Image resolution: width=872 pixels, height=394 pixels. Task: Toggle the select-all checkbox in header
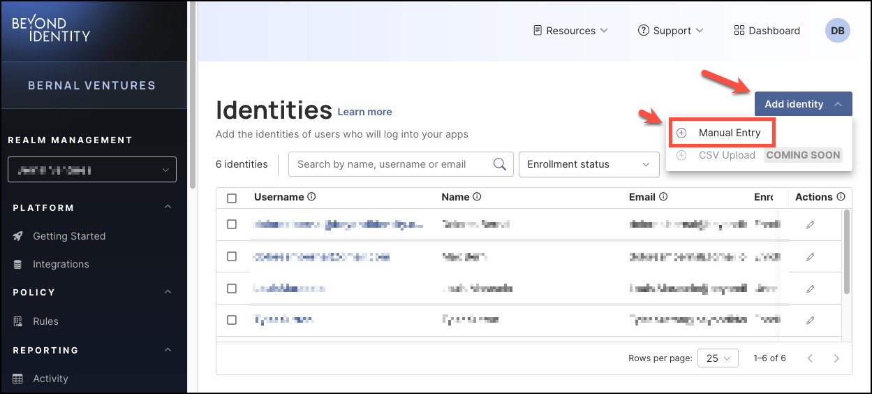point(232,198)
